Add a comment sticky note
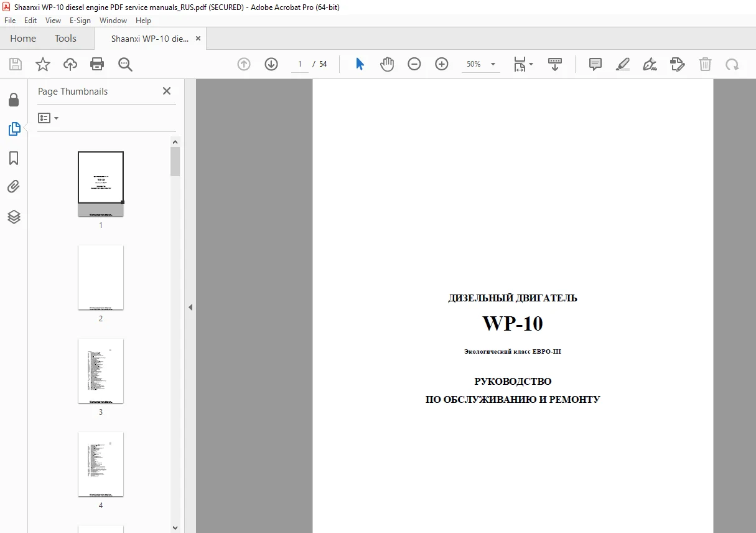This screenshot has width=756, height=533. (x=595, y=64)
